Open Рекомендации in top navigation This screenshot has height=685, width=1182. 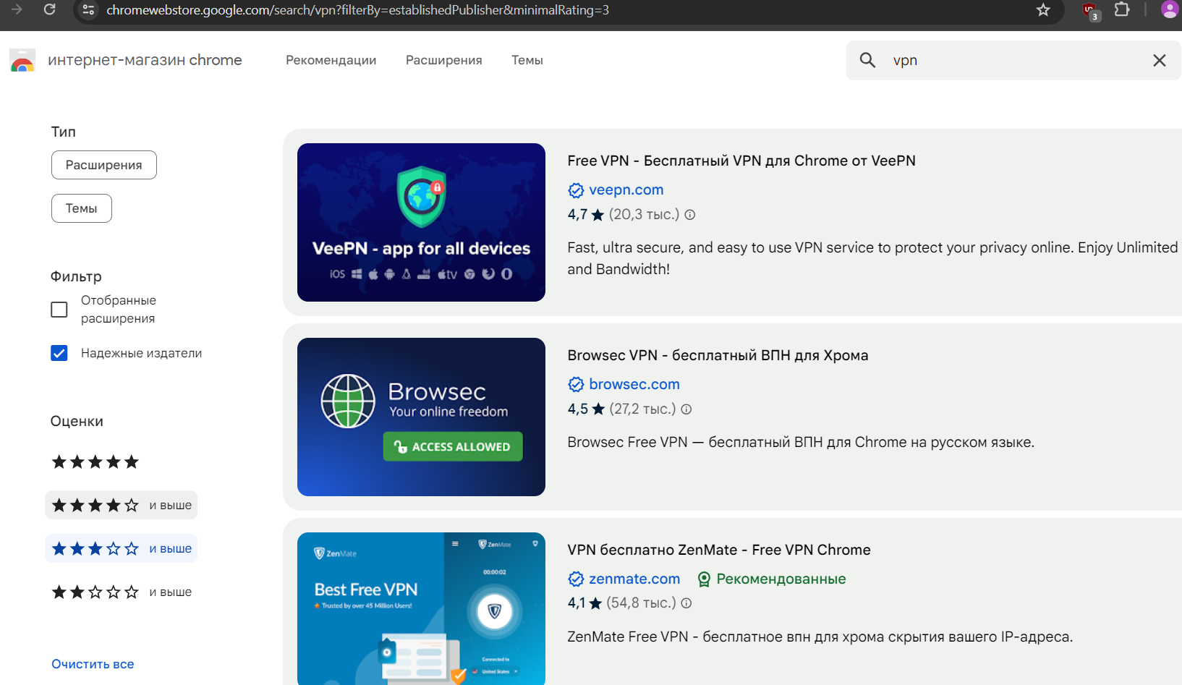click(331, 60)
